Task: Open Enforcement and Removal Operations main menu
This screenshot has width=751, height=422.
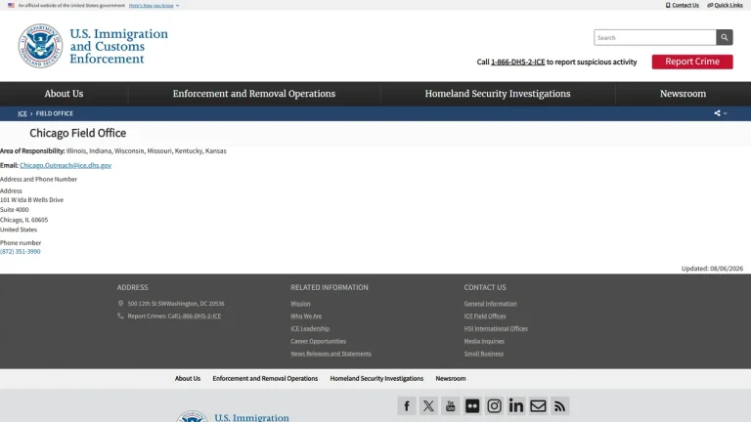Action: point(254,94)
